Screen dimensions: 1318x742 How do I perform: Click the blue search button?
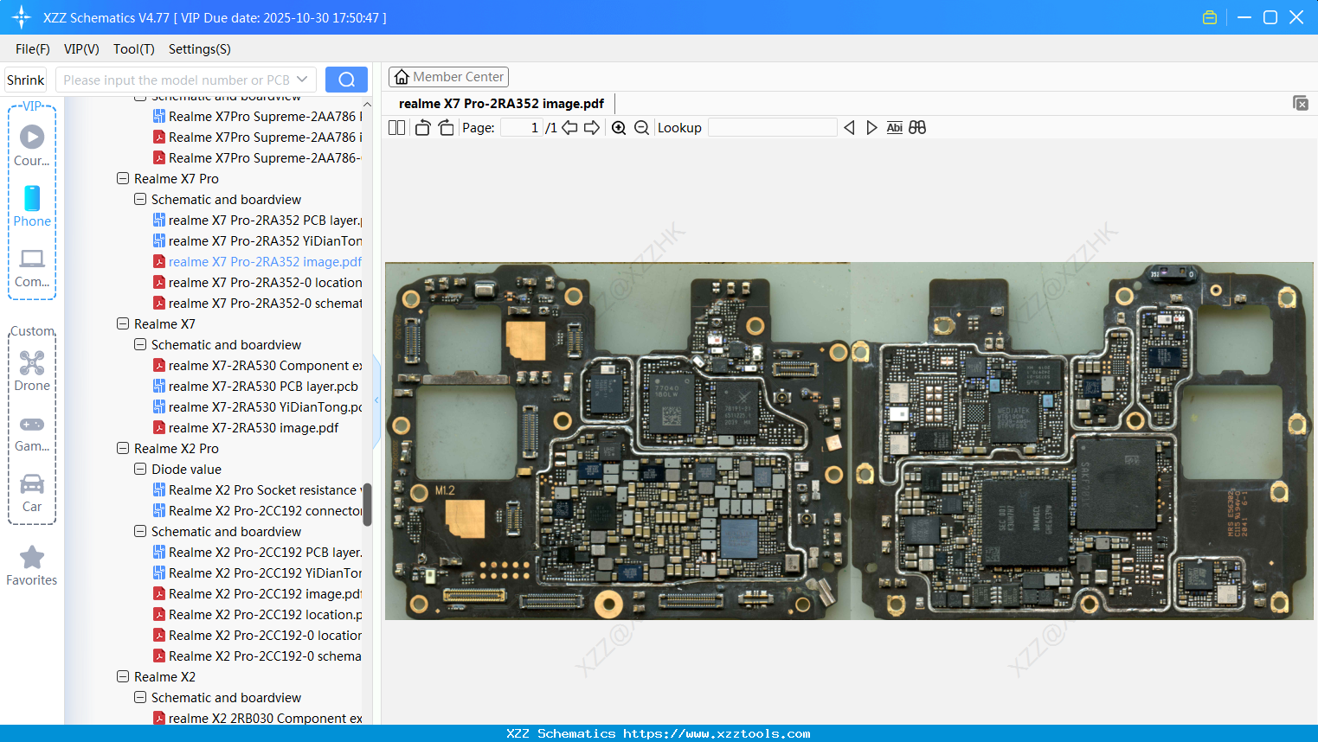point(346,80)
